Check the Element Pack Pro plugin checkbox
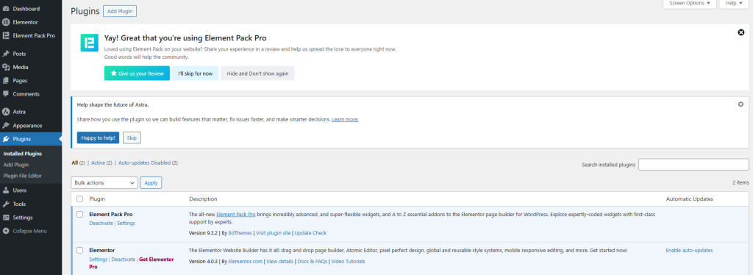Image resolution: width=753 pixels, height=275 pixels. pyautogui.click(x=79, y=215)
